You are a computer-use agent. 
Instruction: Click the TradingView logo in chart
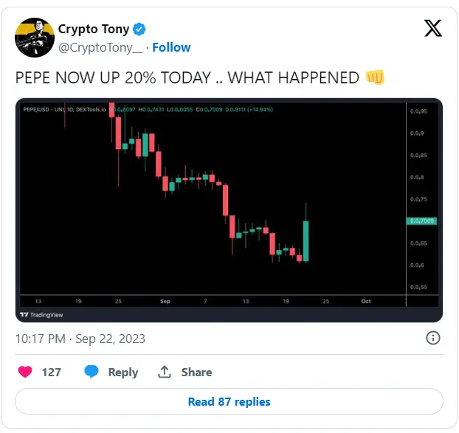(41, 315)
